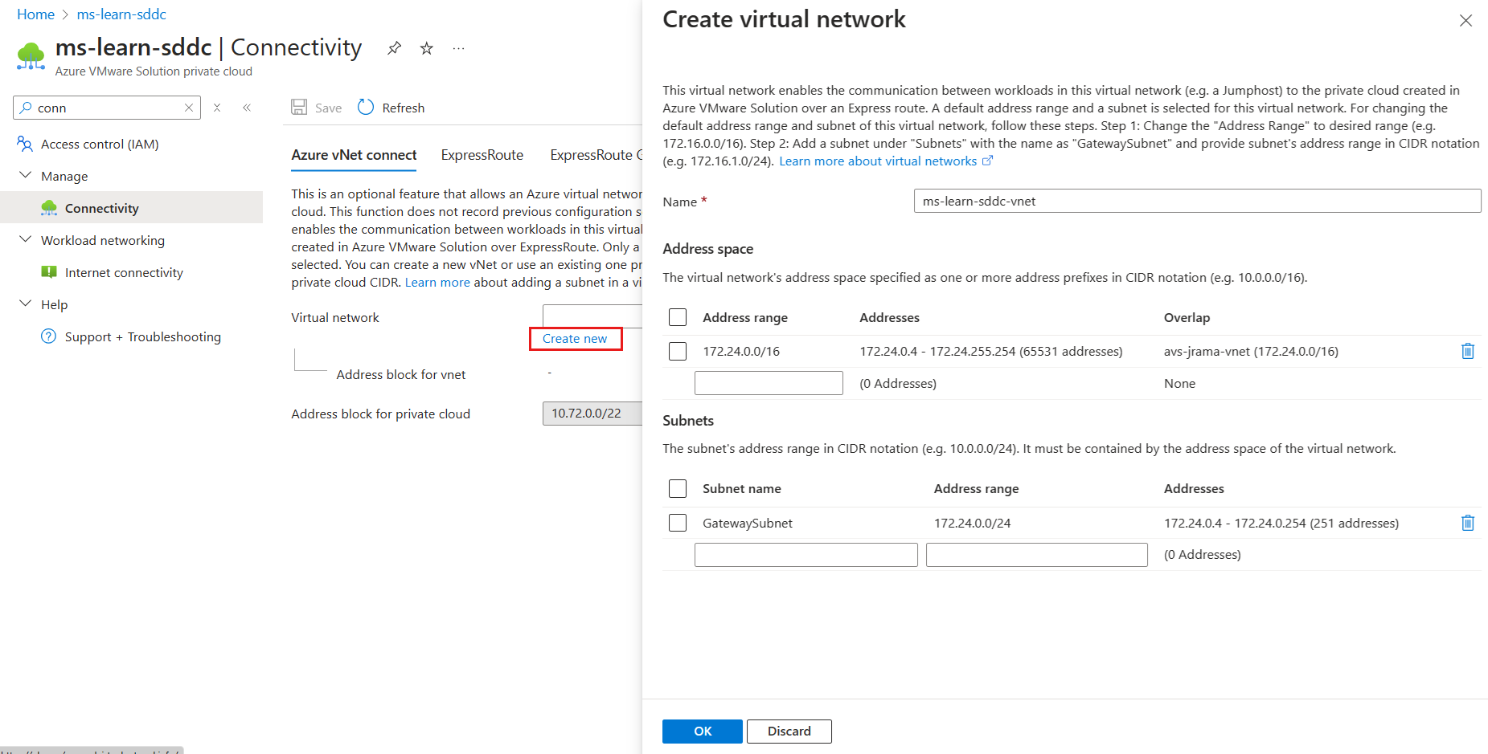Select all address ranges header checkbox
Screen dimensions: 1488x754
pos(678,317)
